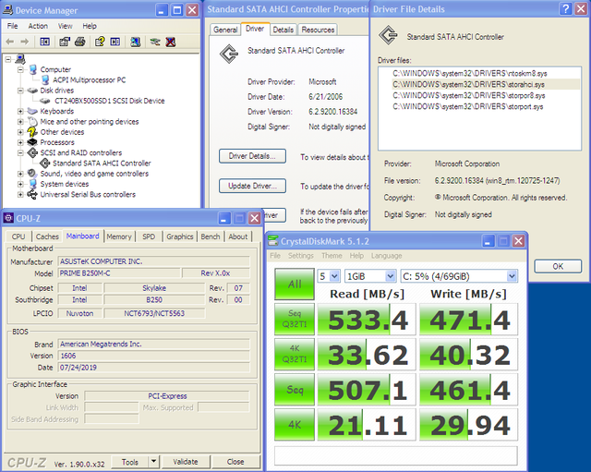Expand the System devices node
This screenshot has width=591, height=472.
click(20, 184)
